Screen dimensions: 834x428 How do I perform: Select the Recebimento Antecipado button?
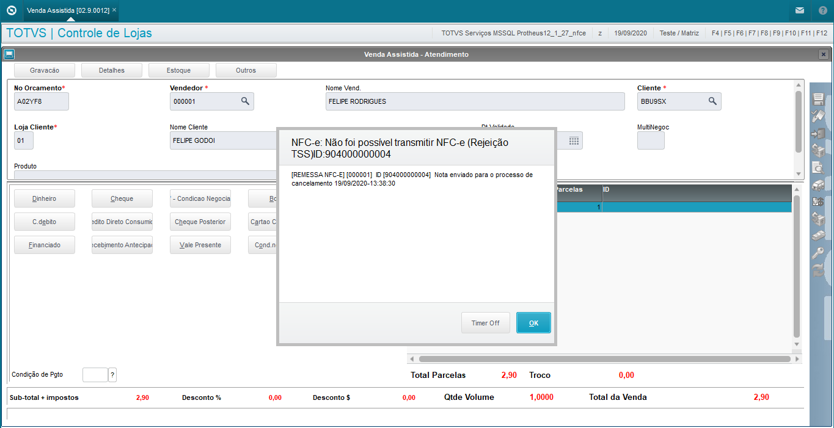(x=122, y=245)
